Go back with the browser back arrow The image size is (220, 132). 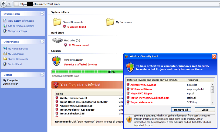(4, 4)
